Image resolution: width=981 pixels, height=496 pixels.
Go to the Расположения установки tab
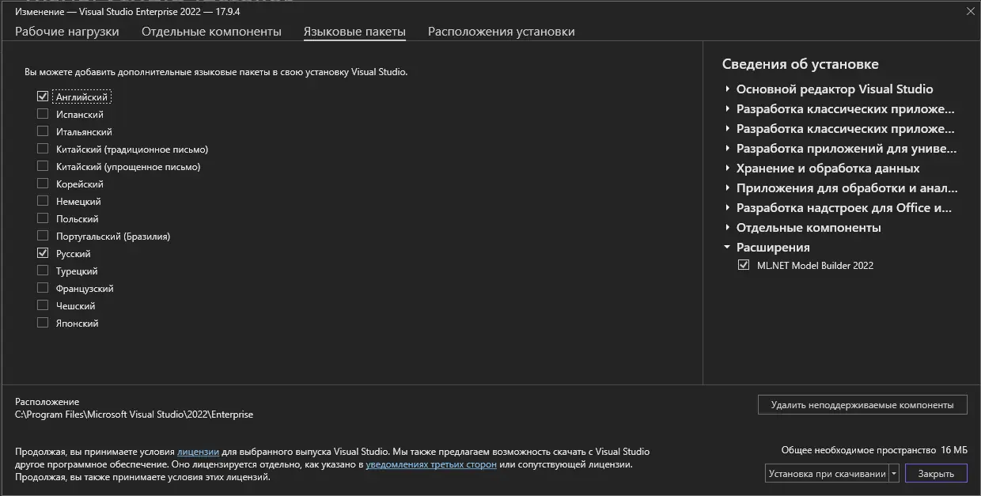501,32
